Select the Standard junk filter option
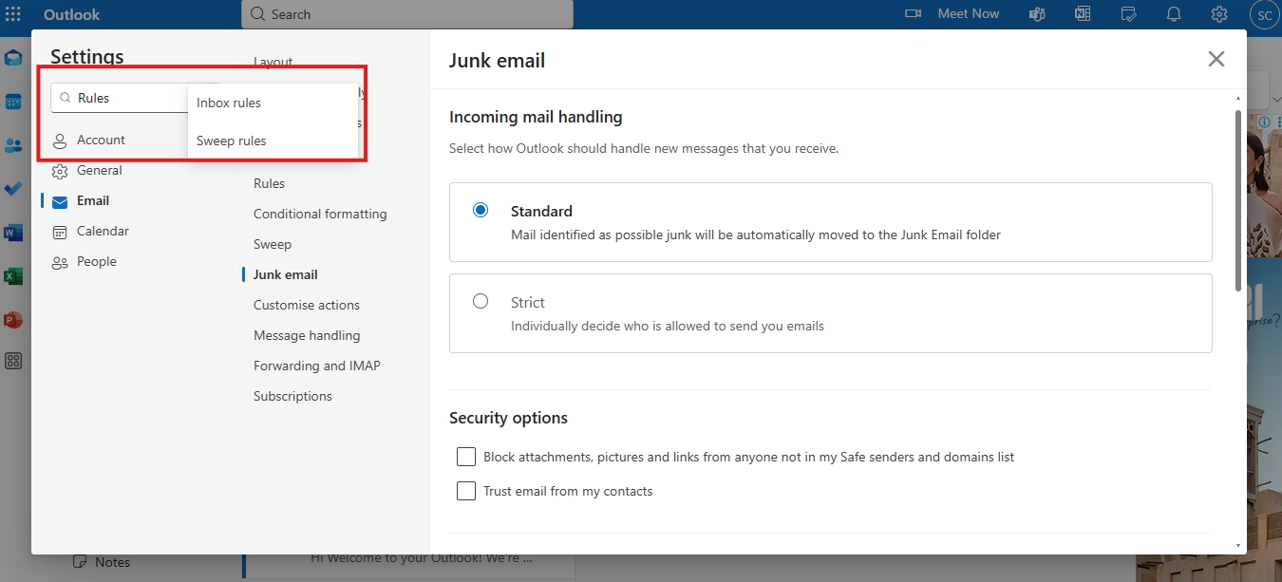The width and height of the screenshot is (1282, 582). click(x=481, y=210)
